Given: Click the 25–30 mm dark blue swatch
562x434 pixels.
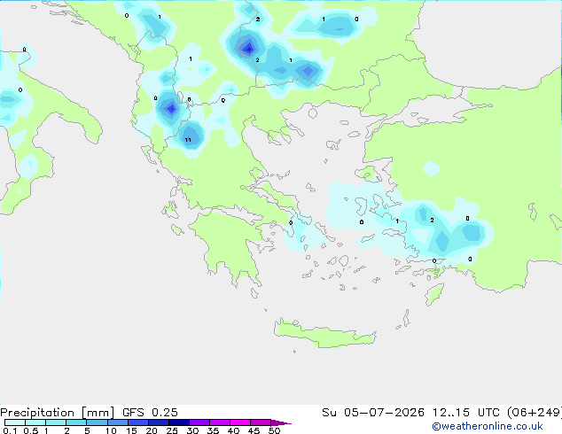Looking at the screenshot, I should (179, 422).
